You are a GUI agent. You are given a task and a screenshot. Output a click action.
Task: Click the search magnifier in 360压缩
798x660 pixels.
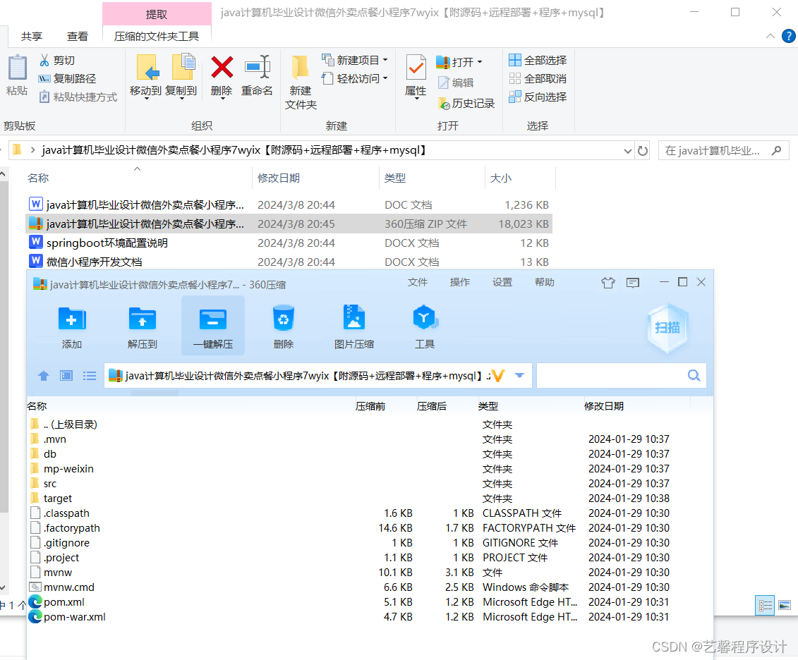click(694, 376)
